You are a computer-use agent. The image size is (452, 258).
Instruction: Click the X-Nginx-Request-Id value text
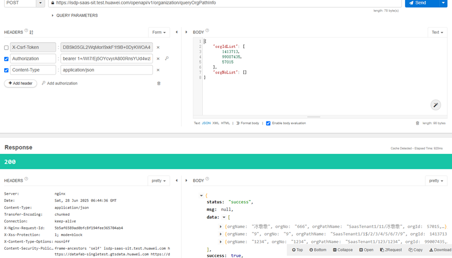[89, 228]
